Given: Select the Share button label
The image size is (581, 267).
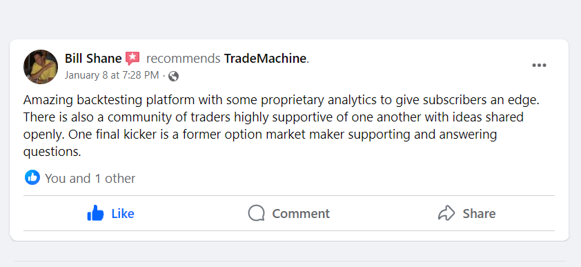Looking at the screenshot, I should 479,214.
